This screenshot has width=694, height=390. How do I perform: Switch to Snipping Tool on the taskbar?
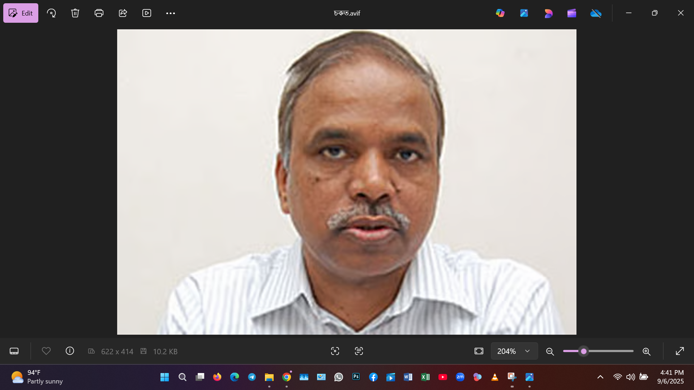512,377
